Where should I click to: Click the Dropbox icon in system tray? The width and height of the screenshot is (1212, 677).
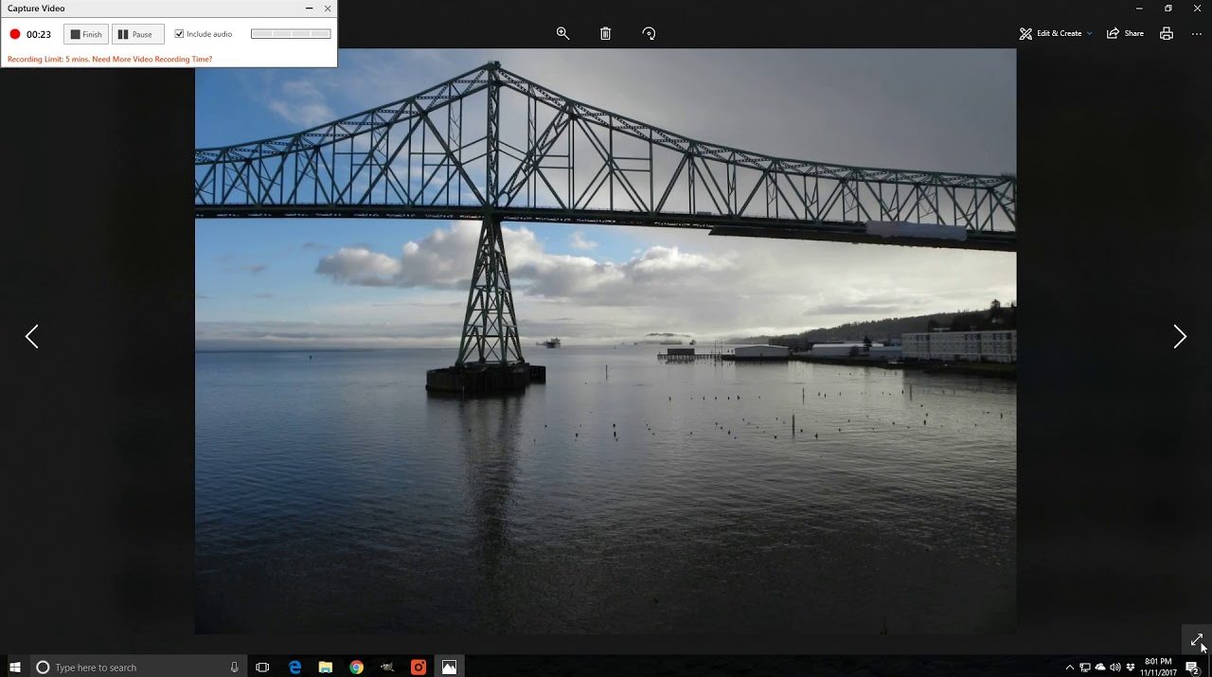click(1131, 668)
